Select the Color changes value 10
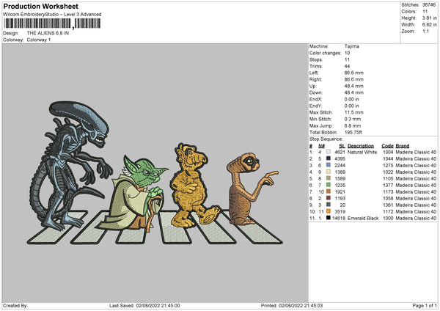 [x=347, y=53]
